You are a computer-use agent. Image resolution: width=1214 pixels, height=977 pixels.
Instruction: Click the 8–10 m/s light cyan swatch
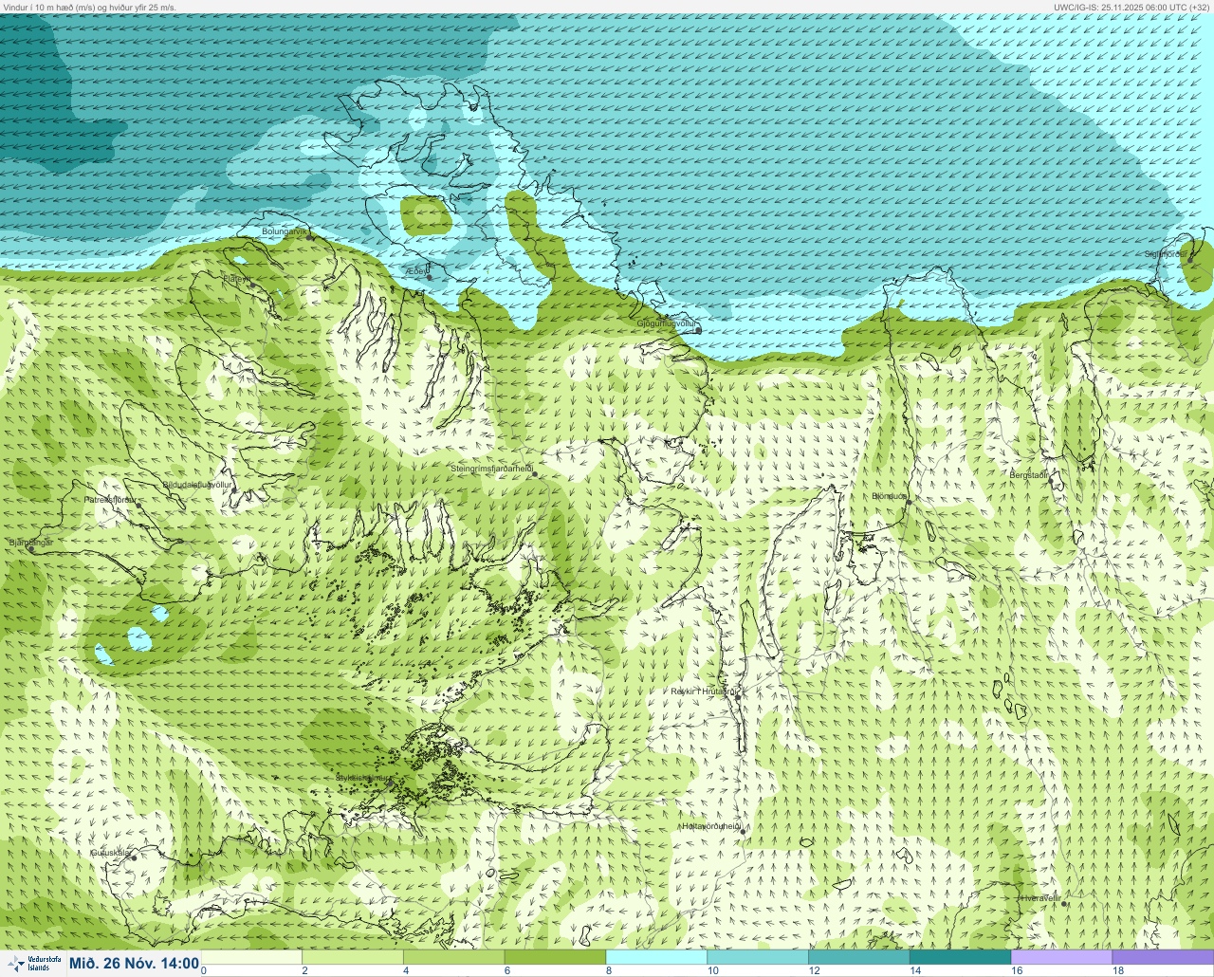click(656, 957)
